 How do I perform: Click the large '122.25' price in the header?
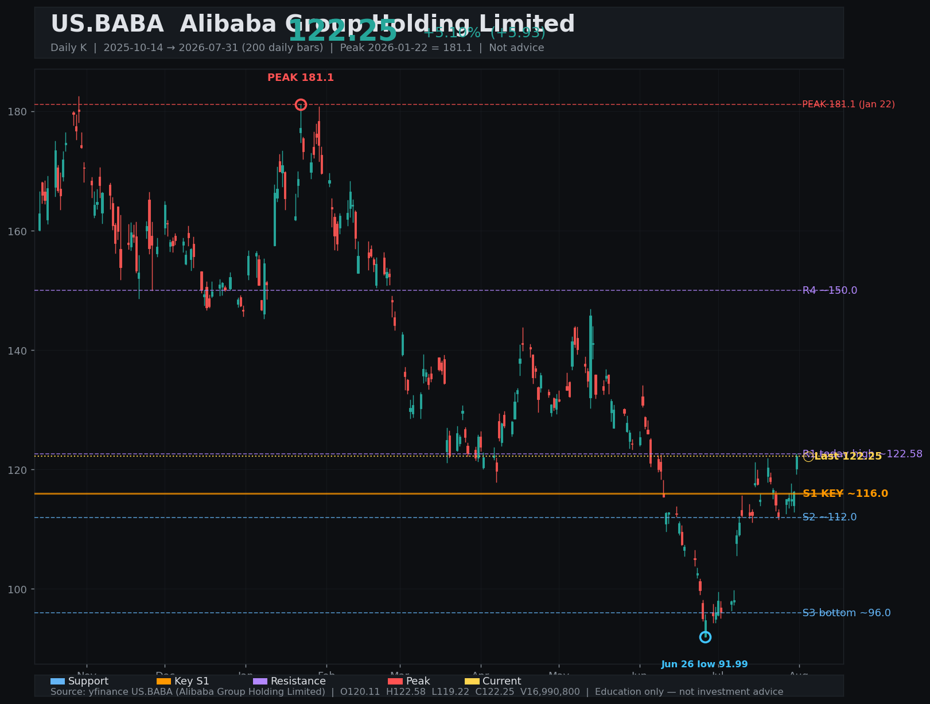click(343, 30)
